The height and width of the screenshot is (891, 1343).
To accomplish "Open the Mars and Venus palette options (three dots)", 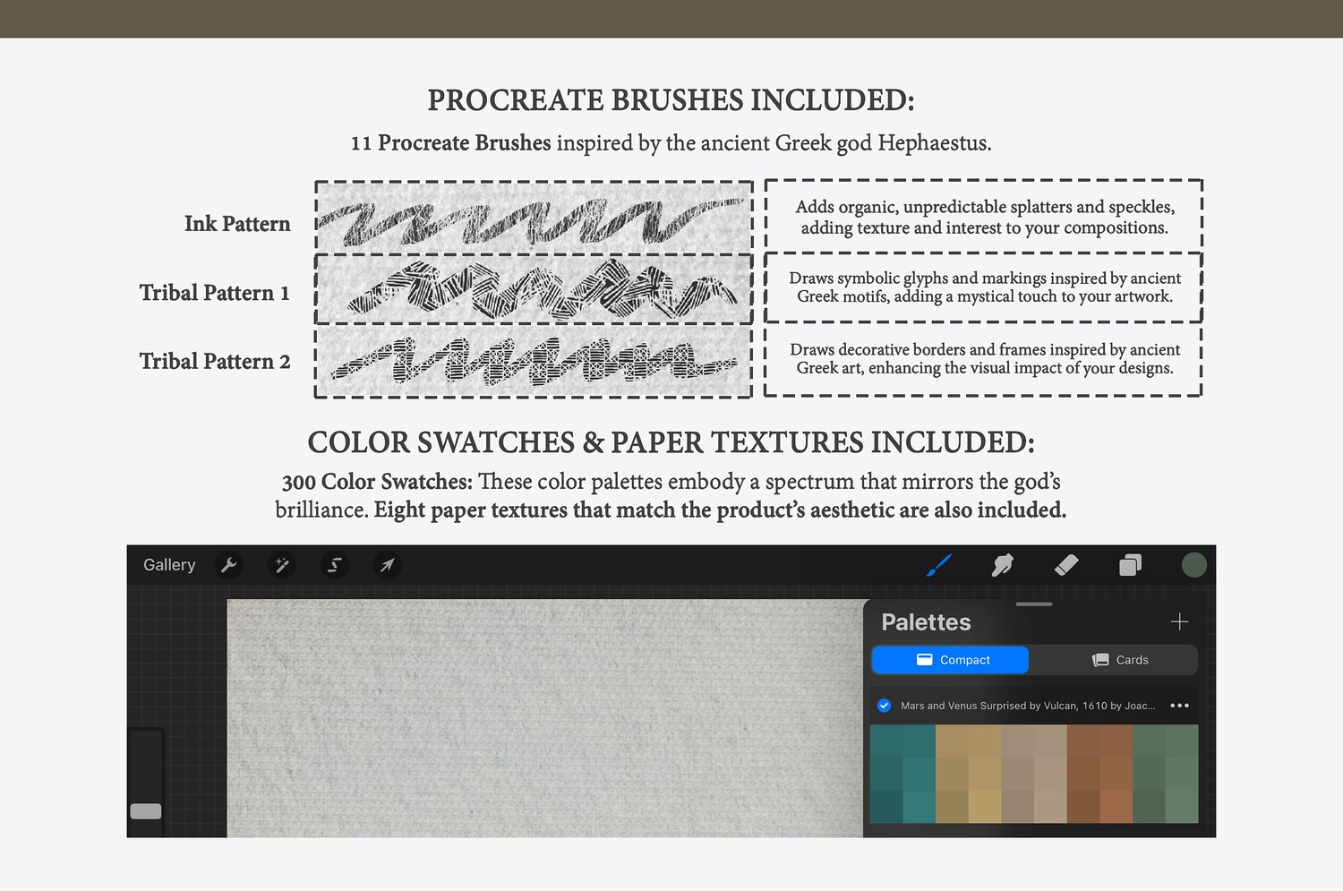I will 1179,706.
